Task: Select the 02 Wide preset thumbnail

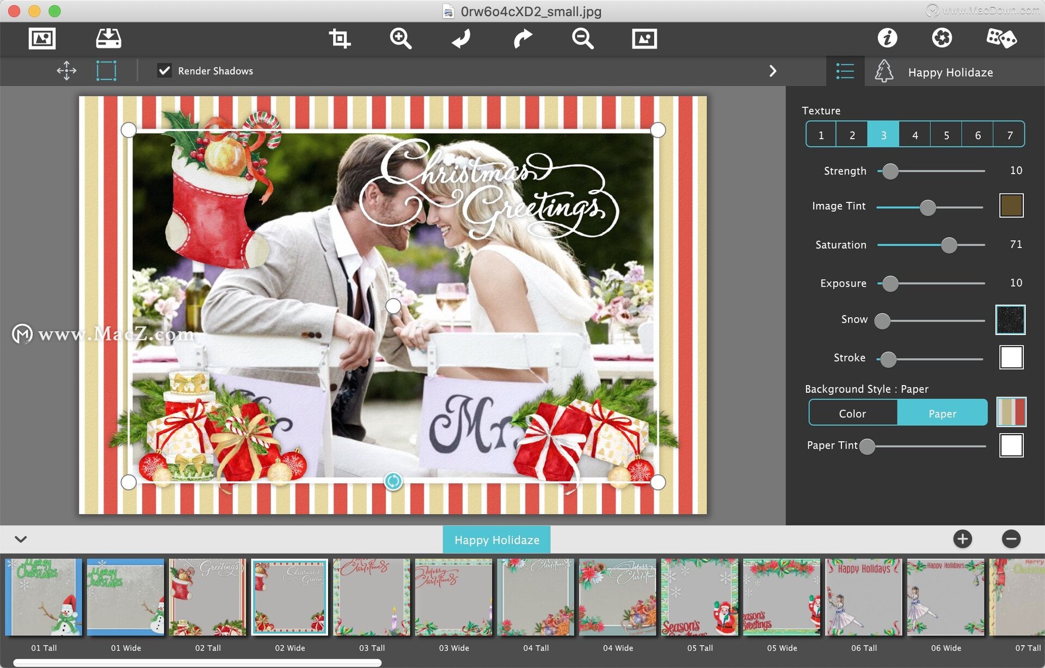Action: (290, 597)
